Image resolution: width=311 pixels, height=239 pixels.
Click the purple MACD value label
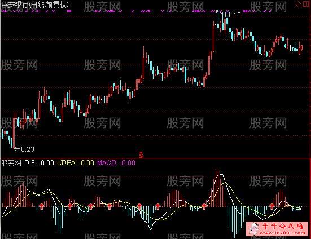116,163
